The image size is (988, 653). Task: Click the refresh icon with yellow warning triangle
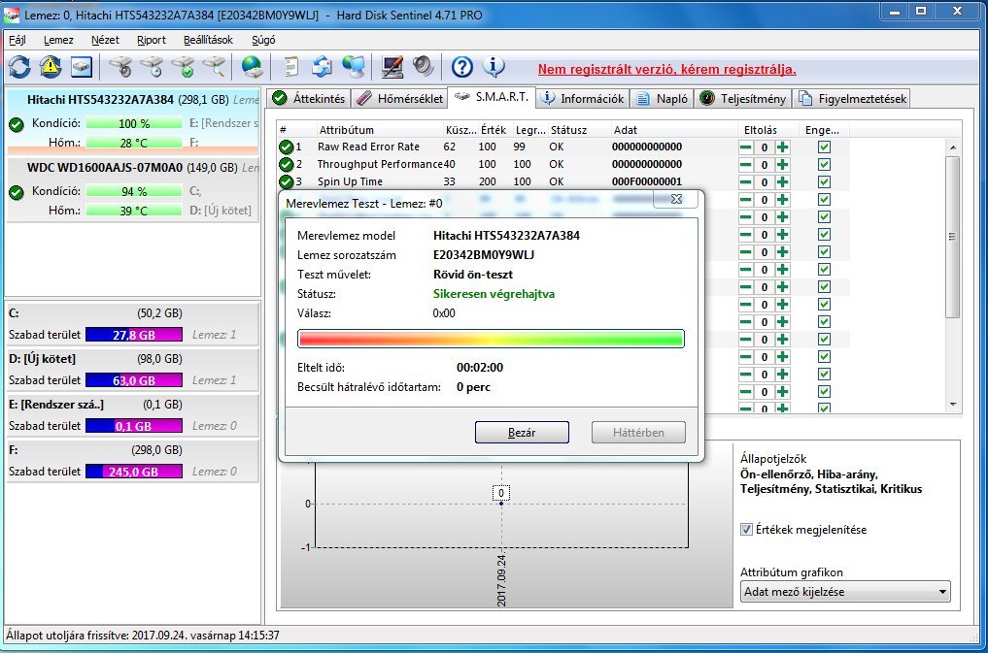point(51,67)
